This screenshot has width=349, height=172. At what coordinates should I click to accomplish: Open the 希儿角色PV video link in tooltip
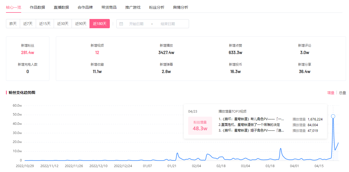pyautogui.click(x=251, y=119)
